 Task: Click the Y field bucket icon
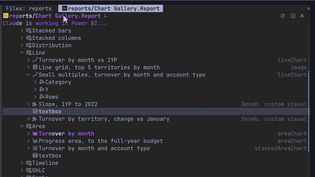click(x=42, y=90)
